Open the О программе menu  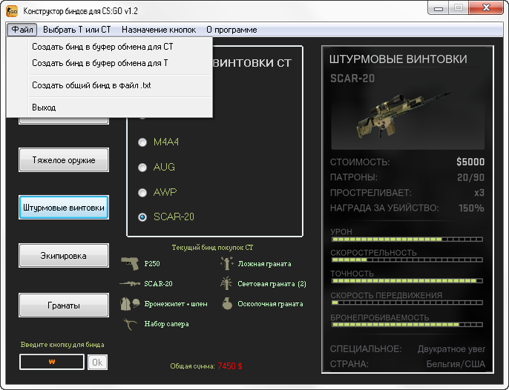pyautogui.click(x=231, y=30)
